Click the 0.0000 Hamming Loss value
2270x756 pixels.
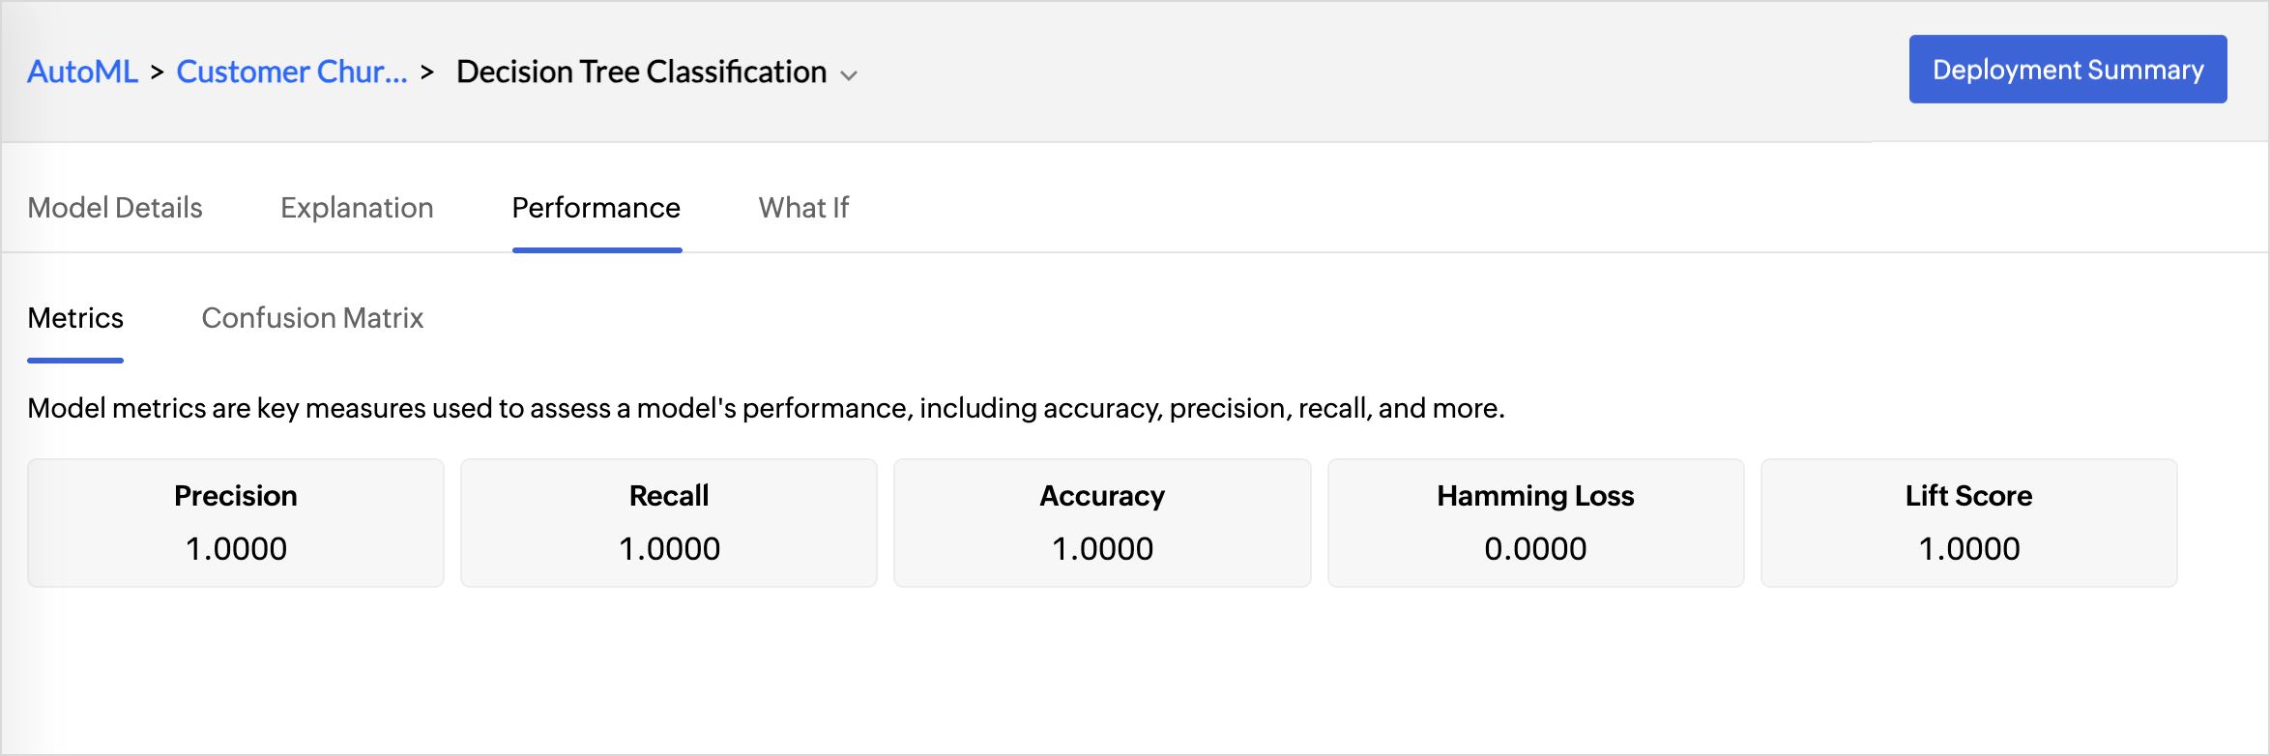point(1535,549)
